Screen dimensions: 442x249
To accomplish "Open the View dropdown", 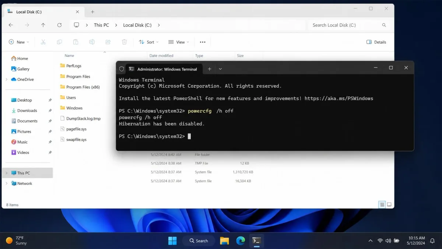I will point(179,42).
